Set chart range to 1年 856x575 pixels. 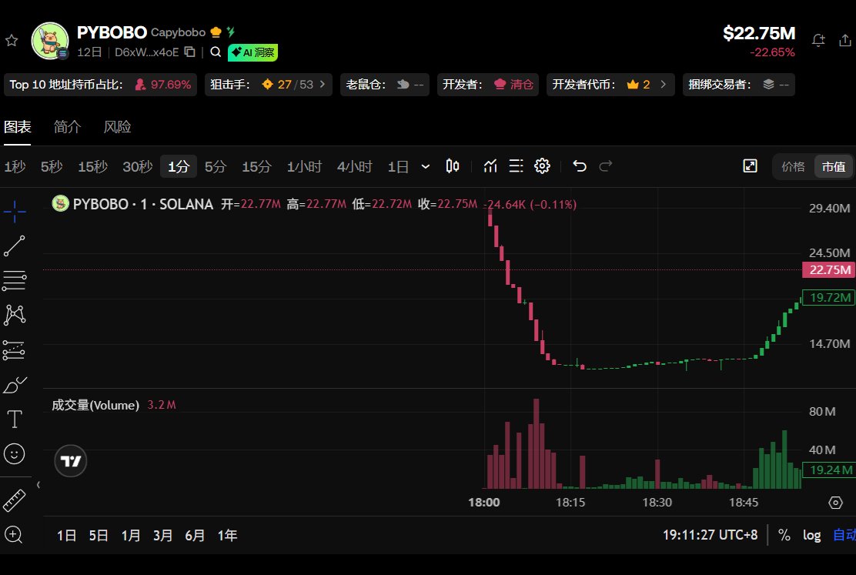[227, 536]
